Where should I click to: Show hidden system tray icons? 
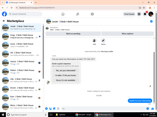pyautogui.click(x=141, y=115)
